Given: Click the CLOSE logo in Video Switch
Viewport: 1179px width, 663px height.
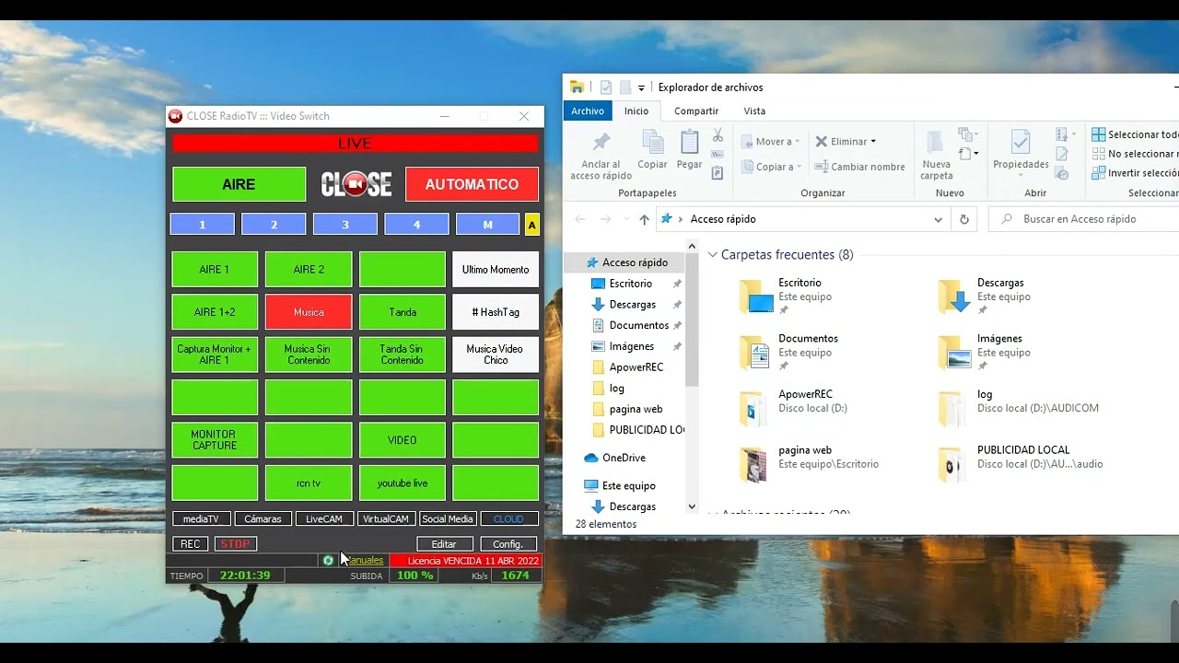Looking at the screenshot, I should tap(356, 184).
